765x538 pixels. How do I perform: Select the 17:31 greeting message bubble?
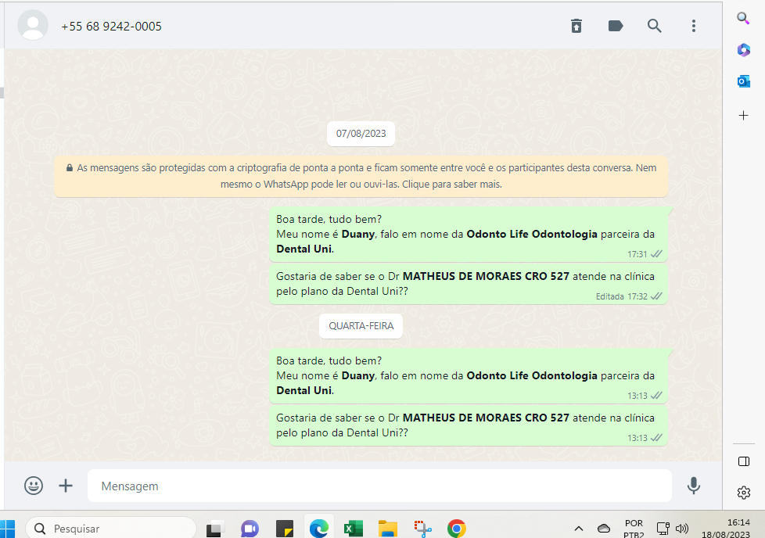(469, 234)
